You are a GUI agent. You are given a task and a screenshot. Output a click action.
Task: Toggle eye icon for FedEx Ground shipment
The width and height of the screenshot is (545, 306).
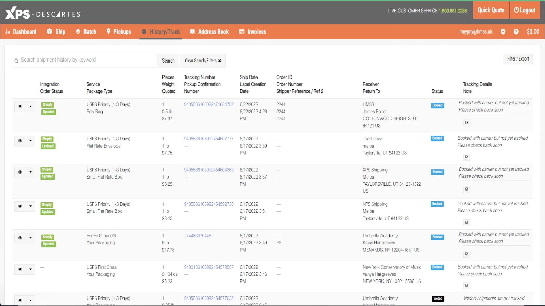click(20, 238)
